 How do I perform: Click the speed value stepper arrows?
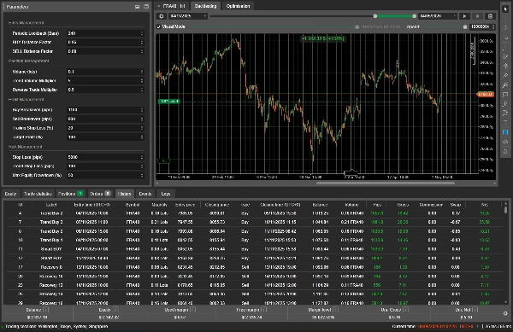[x=493, y=26]
